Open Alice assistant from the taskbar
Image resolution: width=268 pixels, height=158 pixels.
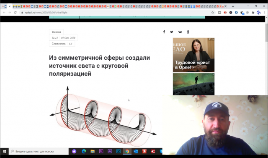click(x=74, y=151)
